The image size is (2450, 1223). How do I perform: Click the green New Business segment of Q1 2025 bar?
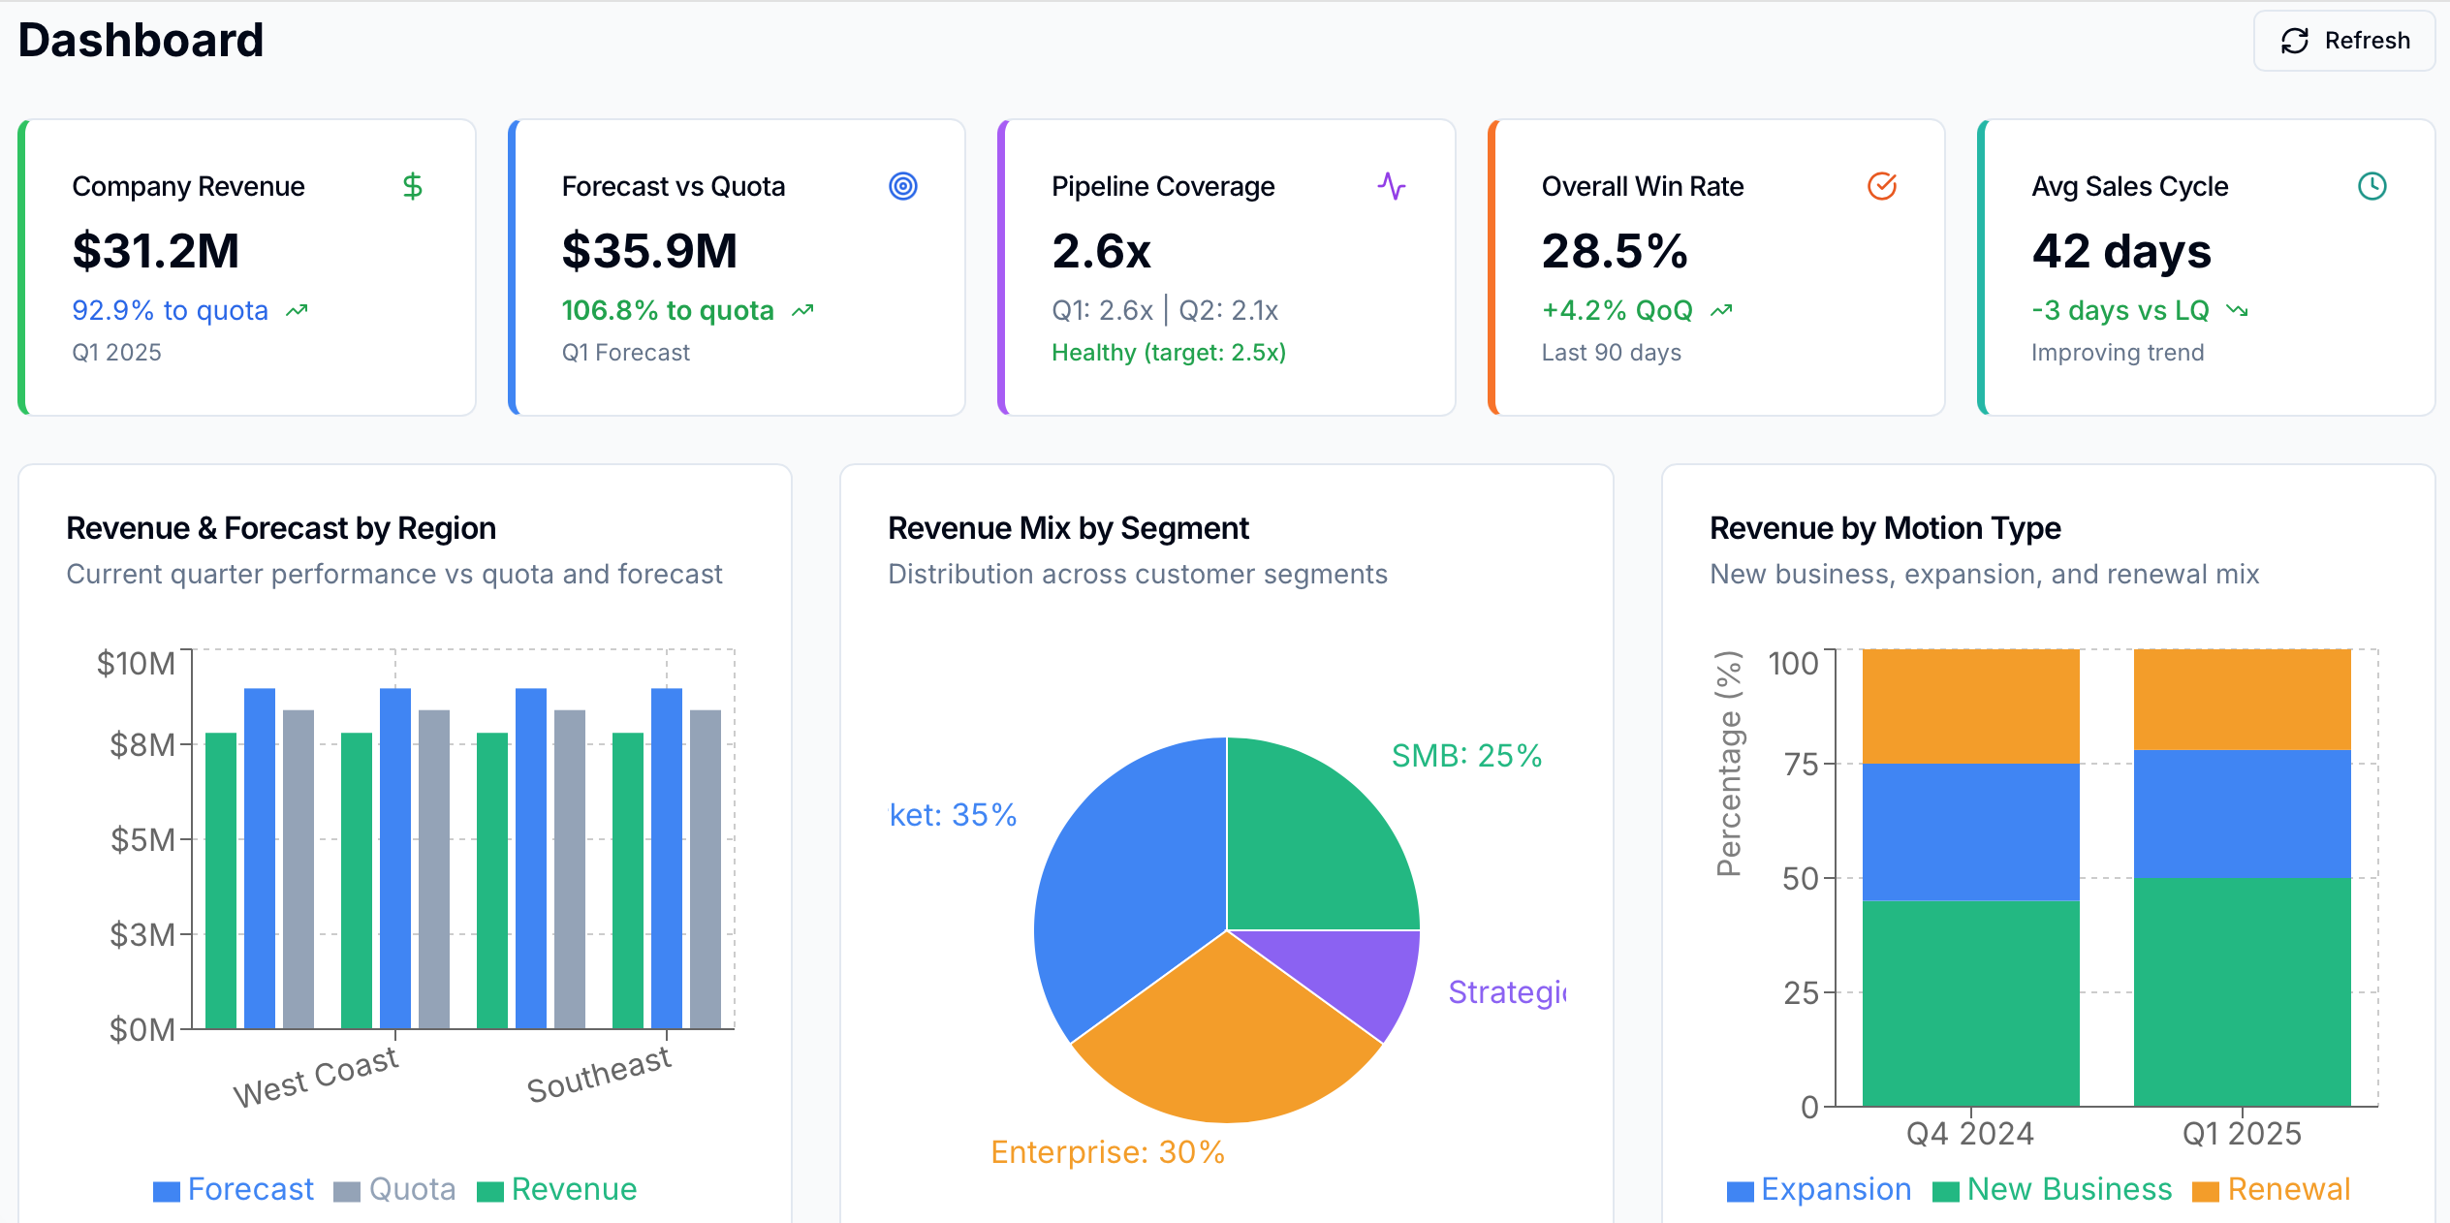pos(2243,991)
